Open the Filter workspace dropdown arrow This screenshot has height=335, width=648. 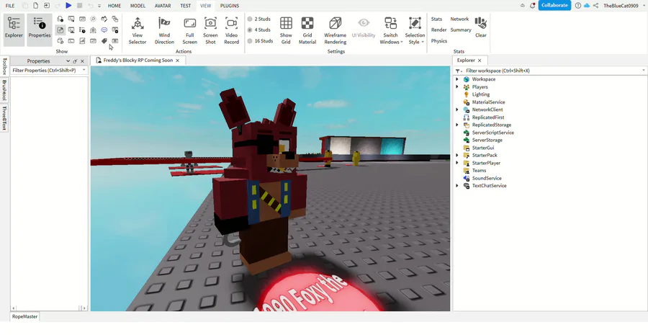644,71
